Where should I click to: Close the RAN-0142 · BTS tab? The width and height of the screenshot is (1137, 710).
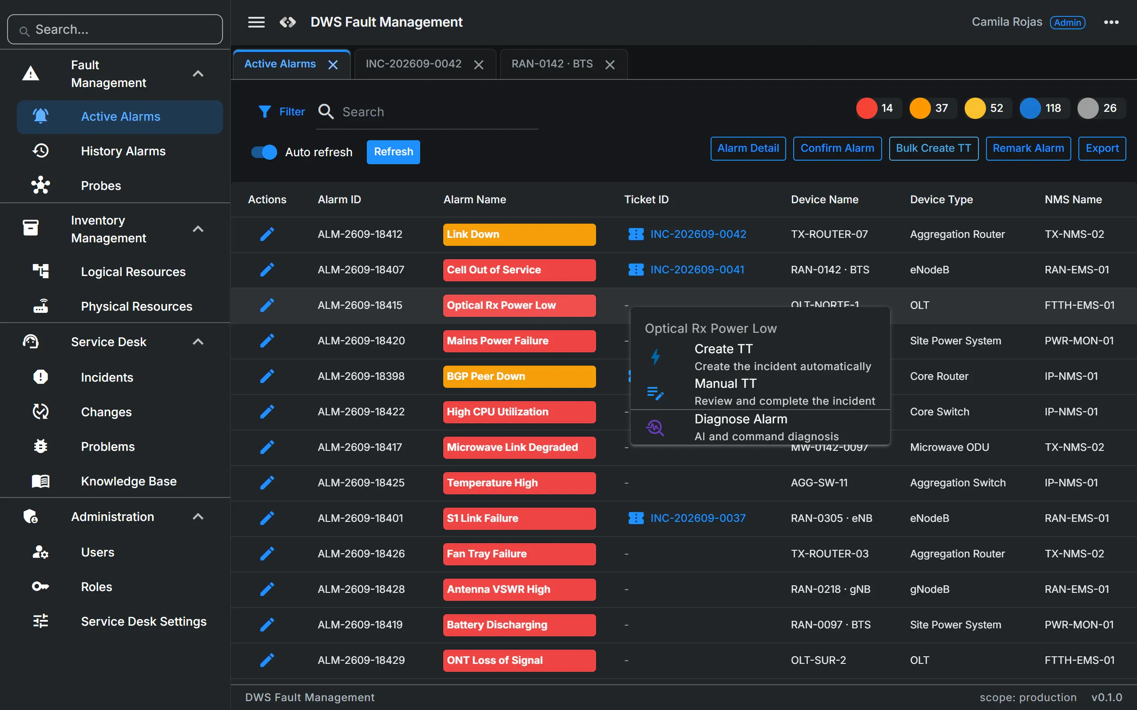tap(610, 65)
